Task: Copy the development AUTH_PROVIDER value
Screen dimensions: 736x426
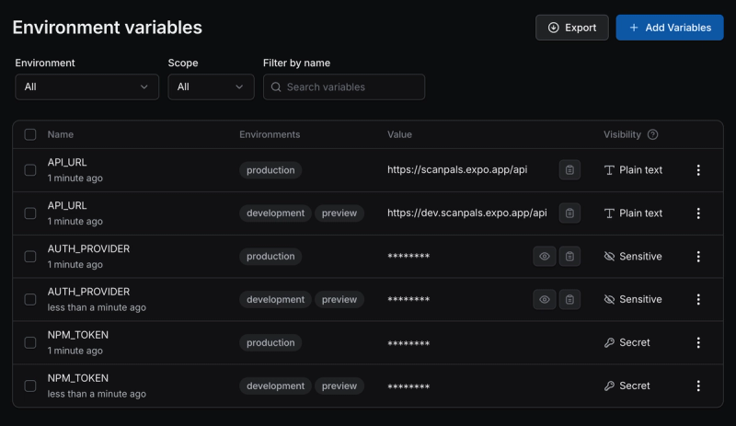Action: (x=569, y=300)
